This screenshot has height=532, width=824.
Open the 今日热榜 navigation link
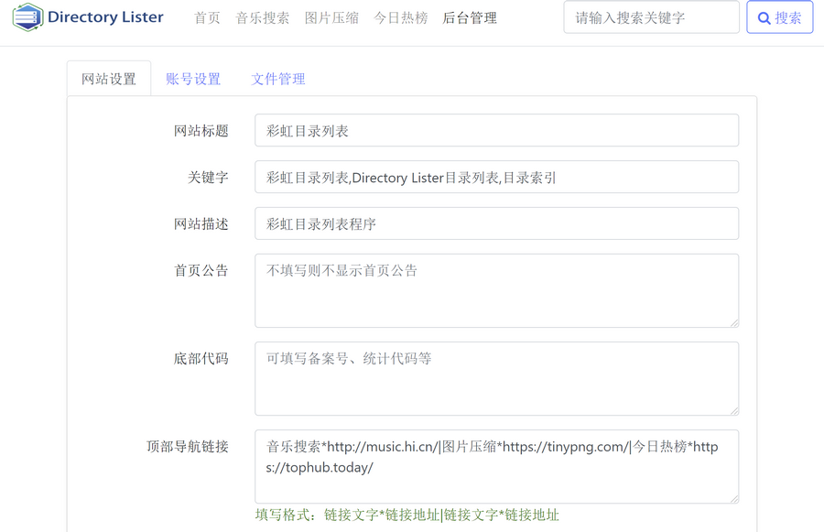click(x=401, y=18)
